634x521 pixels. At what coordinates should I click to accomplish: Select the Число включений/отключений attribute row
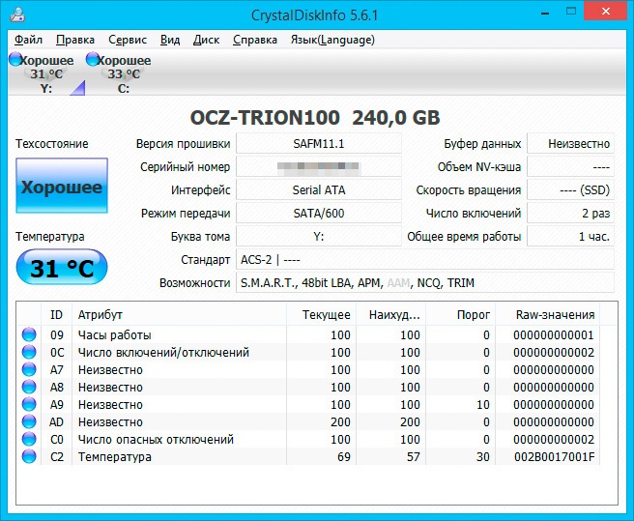tap(309, 352)
